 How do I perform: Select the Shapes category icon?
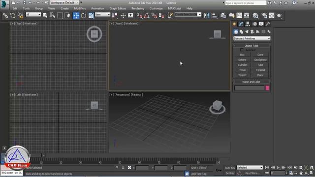click(241, 31)
